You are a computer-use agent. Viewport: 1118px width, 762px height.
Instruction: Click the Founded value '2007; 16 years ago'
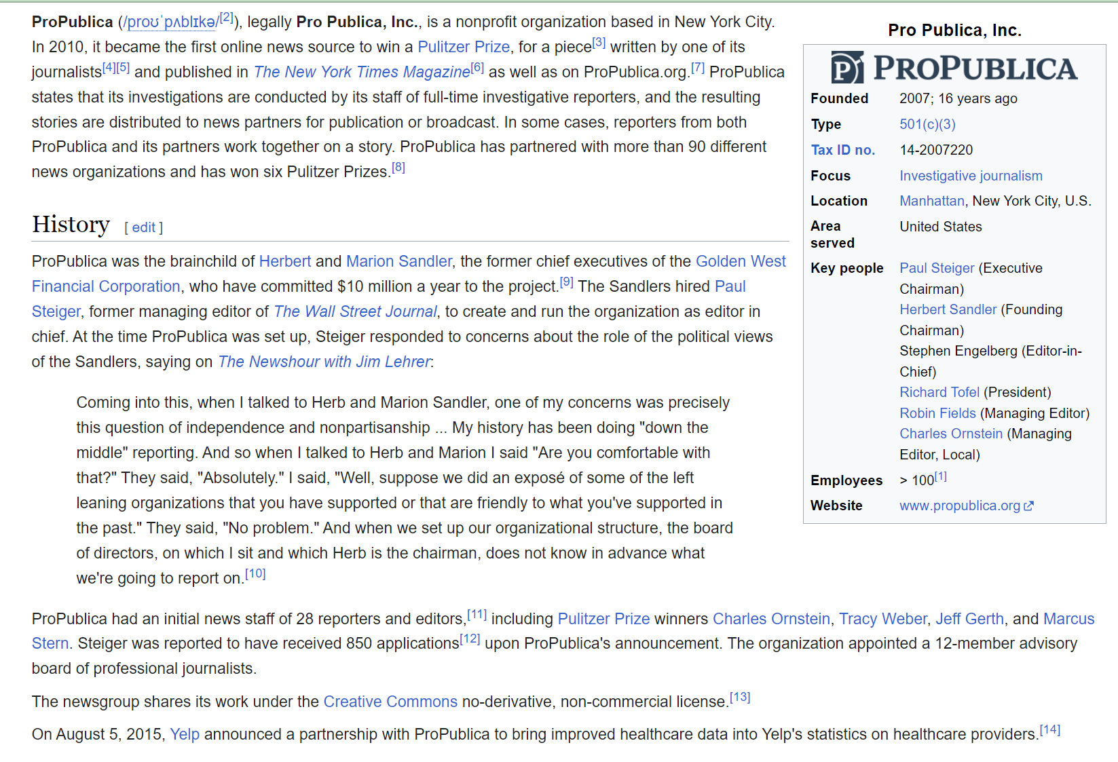click(x=958, y=98)
